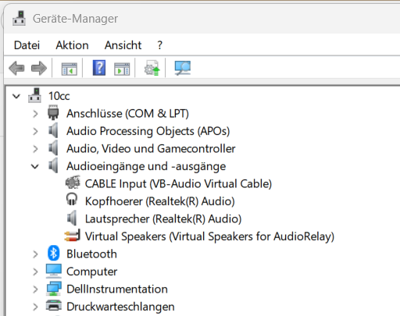Click the Bluetooth logo icon
The image size is (400, 316).
point(53,254)
